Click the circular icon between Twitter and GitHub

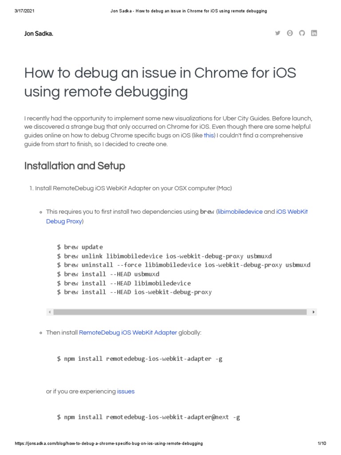coord(289,33)
